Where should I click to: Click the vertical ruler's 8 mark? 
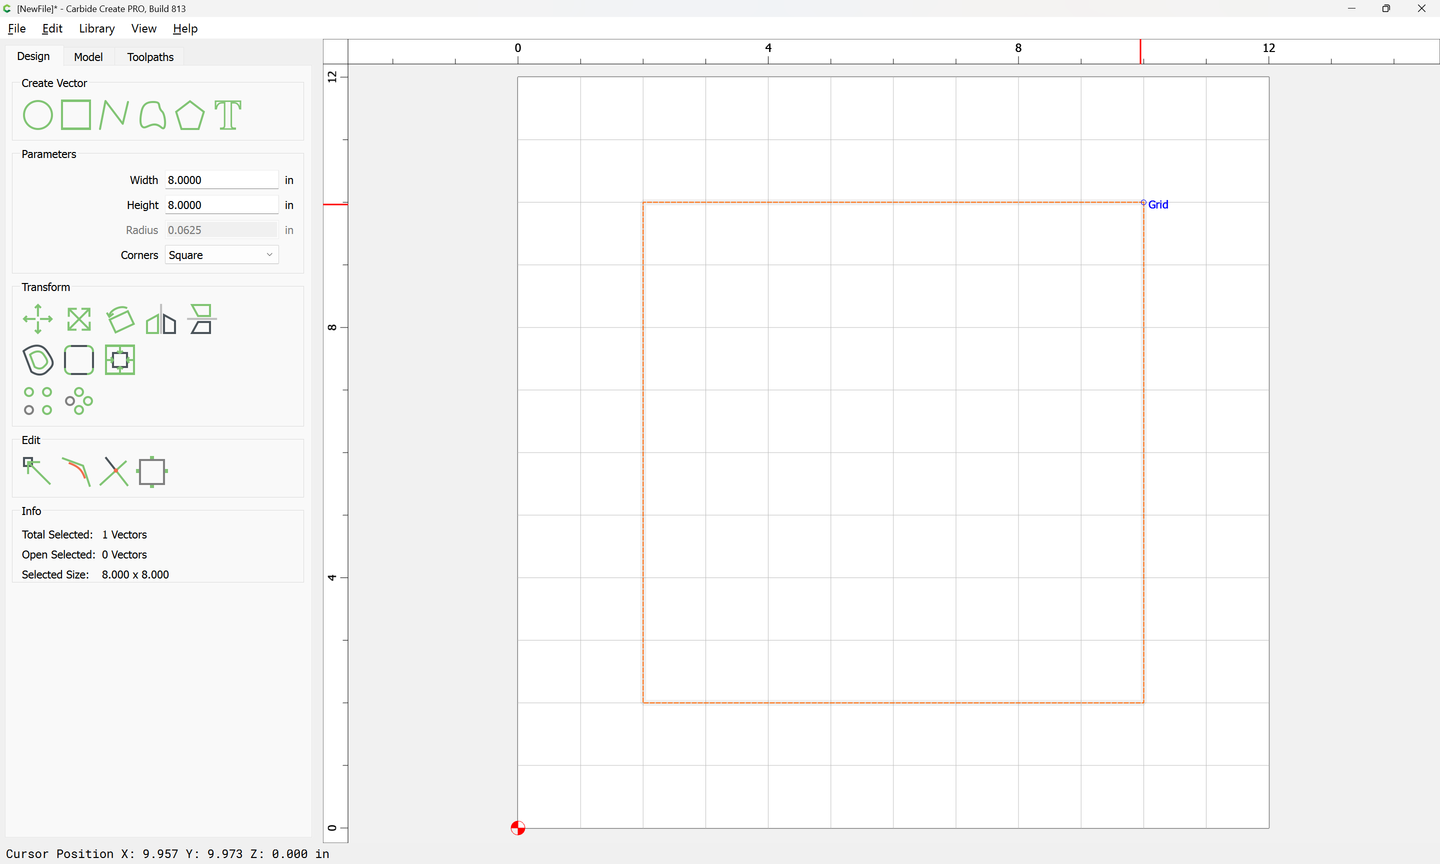coord(332,327)
